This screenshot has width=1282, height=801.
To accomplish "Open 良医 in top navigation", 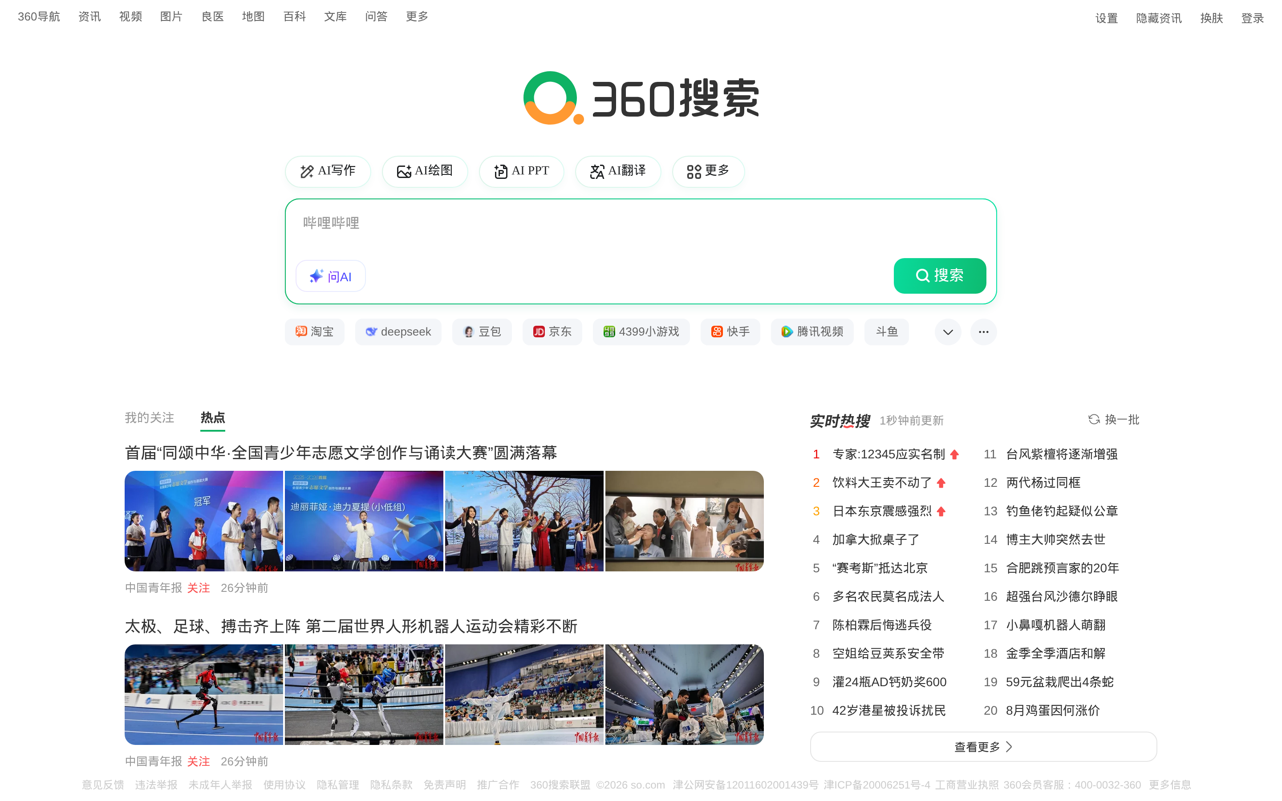I will [212, 16].
